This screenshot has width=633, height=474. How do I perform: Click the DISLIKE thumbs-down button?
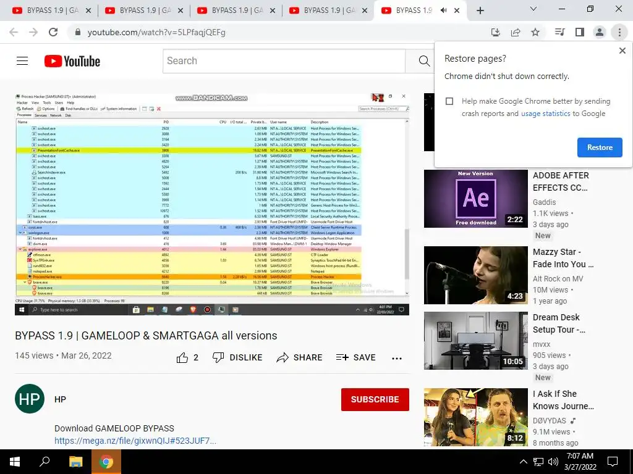click(x=237, y=357)
